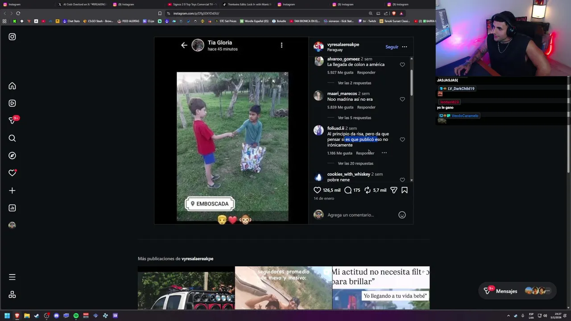Open vyresalaereakpe profile link in header
Screen dimensions: 571x321
click(343, 45)
